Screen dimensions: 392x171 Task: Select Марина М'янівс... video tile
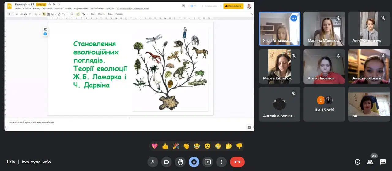tap(324, 29)
